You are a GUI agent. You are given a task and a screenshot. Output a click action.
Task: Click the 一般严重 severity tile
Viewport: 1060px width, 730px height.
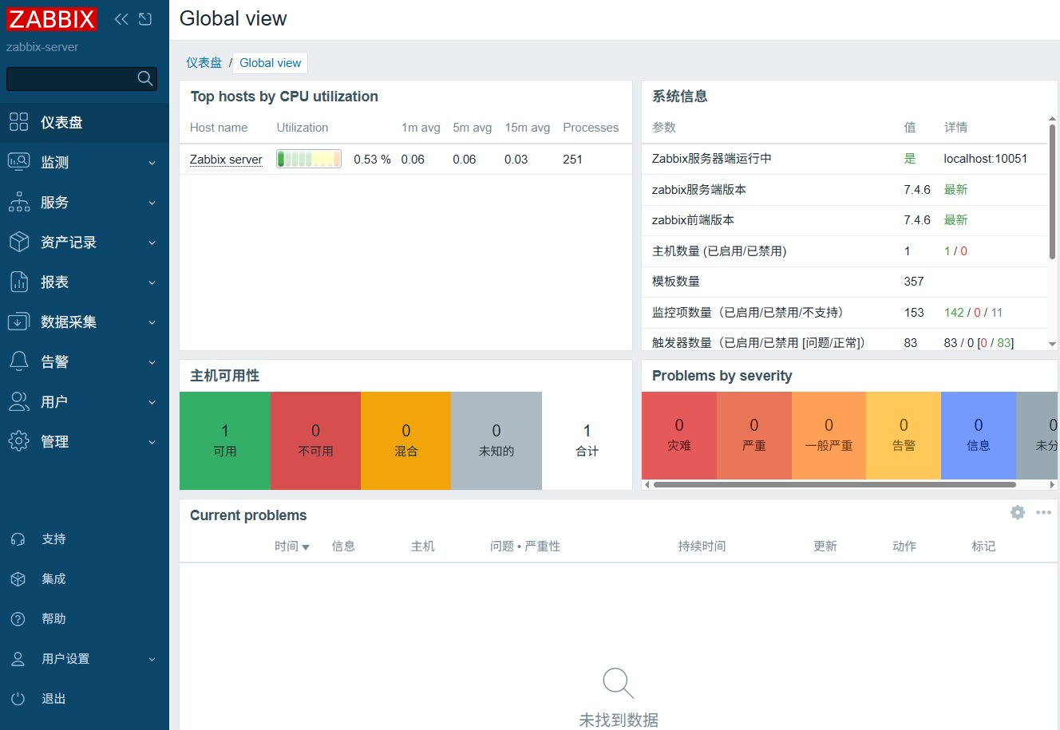pyautogui.click(x=829, y=436)
